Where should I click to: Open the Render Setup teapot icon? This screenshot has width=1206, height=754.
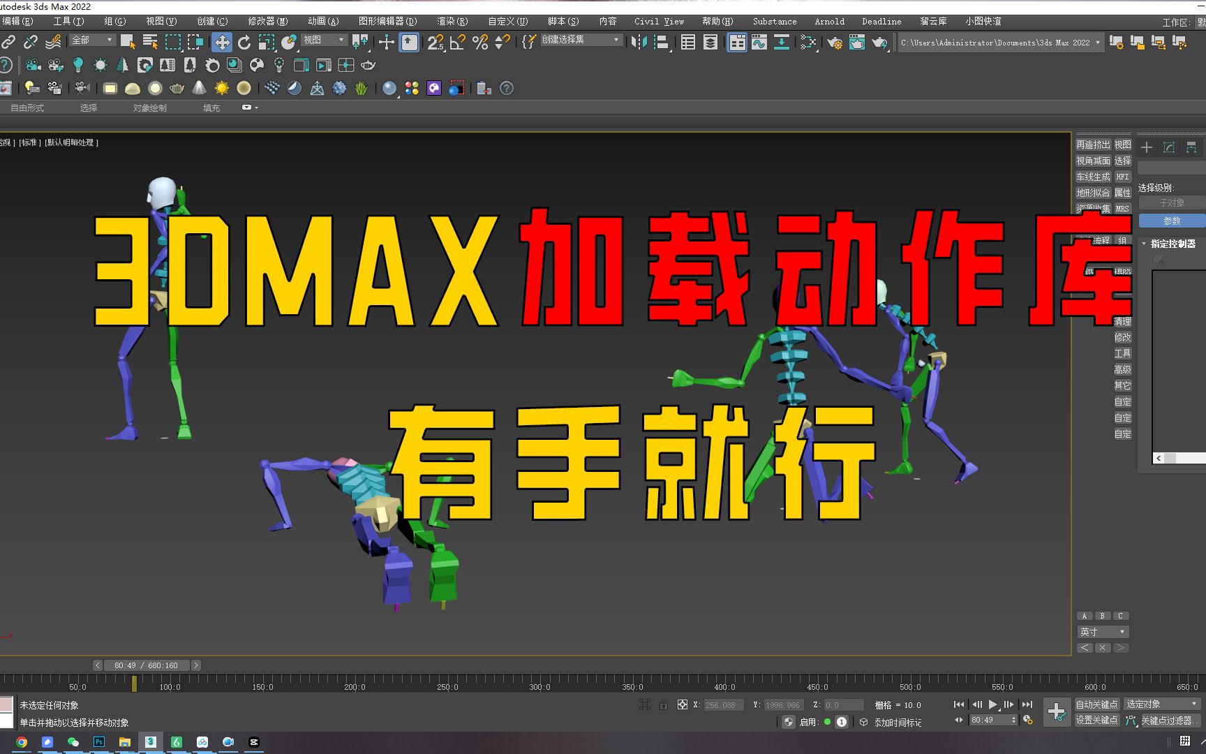(x=834, y=42)
